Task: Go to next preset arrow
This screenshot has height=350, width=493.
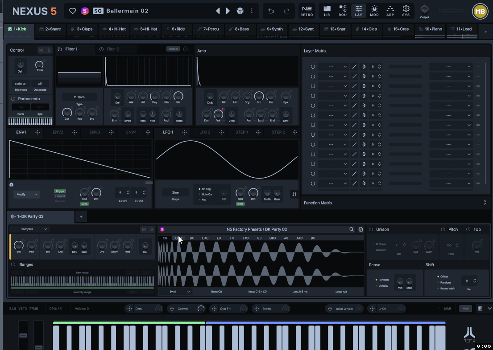Action: (228, 11)
